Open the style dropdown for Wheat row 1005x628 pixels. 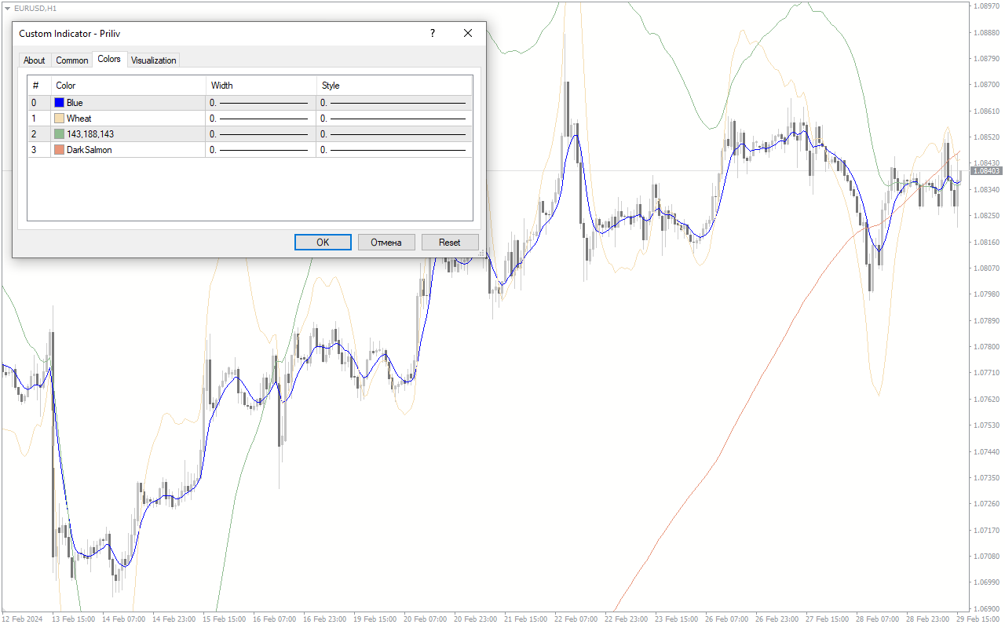(394, 119)
